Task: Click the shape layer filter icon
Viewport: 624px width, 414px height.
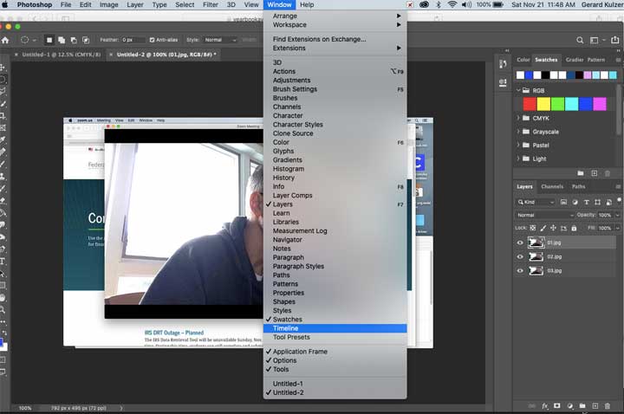Action: (597, 202)
